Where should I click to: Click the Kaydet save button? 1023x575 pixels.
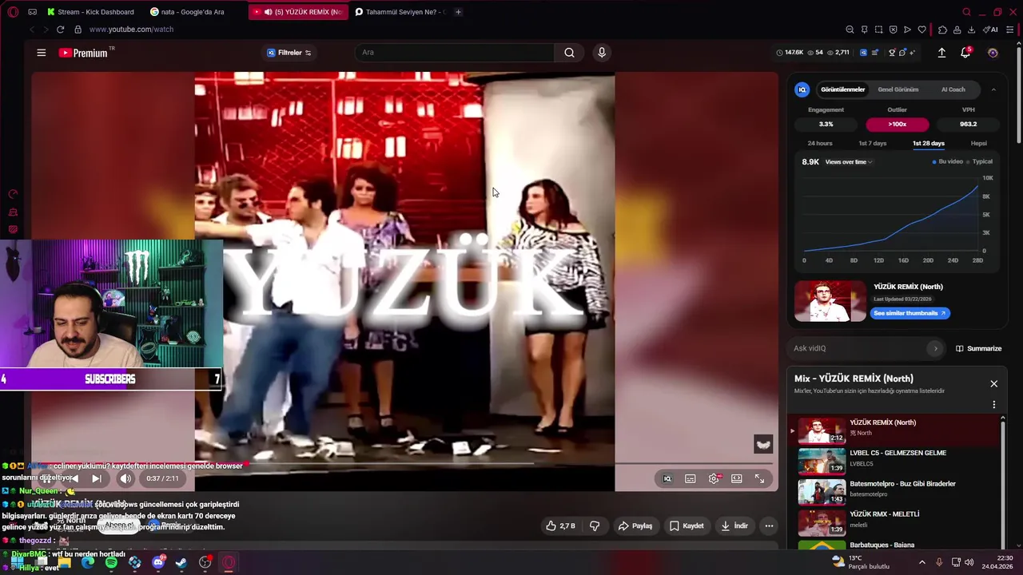(687, 525)
